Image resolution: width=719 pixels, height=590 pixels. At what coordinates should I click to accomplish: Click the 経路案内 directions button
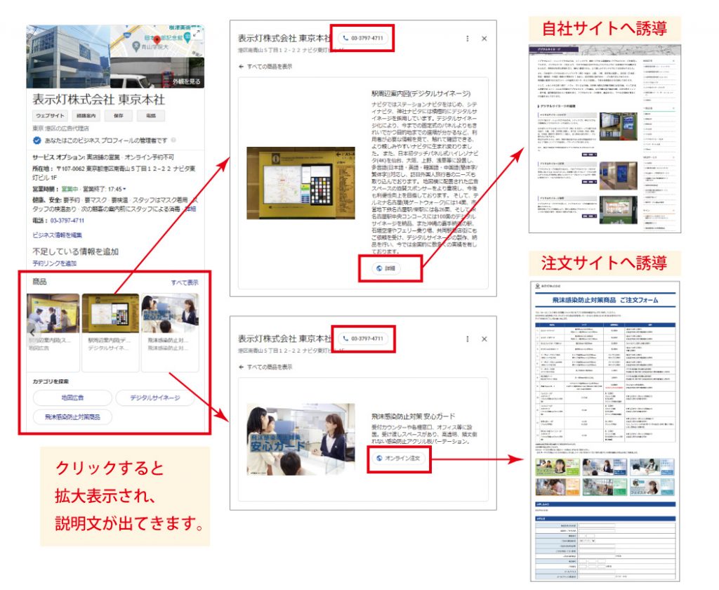(86, 116)
